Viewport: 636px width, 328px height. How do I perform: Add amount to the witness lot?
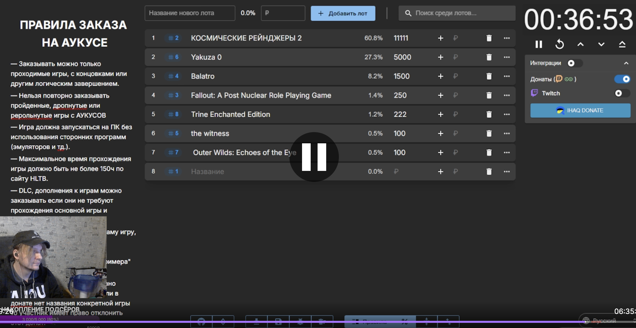click(x=440, y=134)
